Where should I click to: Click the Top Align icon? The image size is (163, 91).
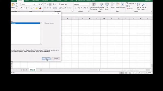[x=45, y=4]
